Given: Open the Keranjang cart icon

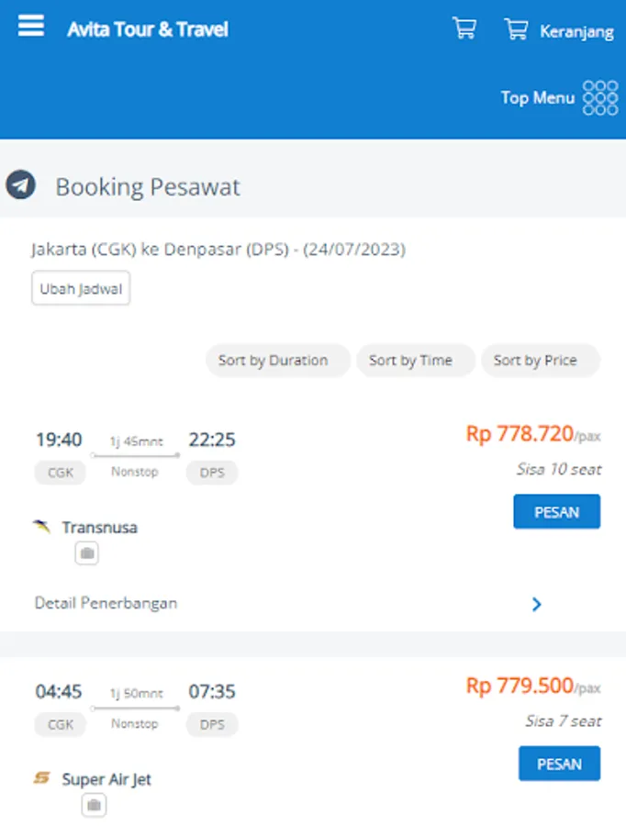Looking at the screenshot, I should pyautogui.click(x=516, y=29).
